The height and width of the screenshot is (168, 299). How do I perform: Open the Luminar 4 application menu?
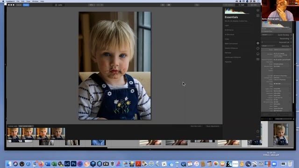[x=10, y=1]
